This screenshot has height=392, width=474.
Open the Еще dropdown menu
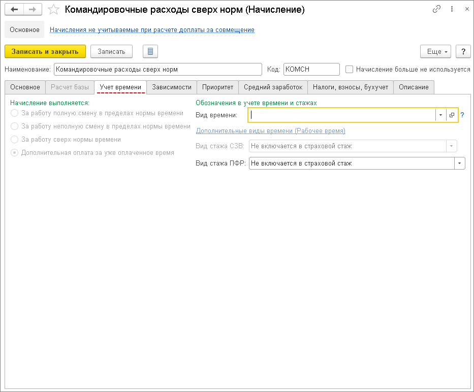tap(435, 51)
